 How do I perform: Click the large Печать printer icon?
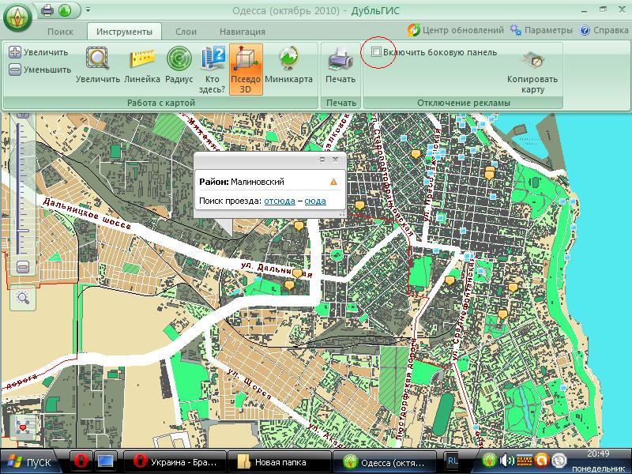pos(340,63)
